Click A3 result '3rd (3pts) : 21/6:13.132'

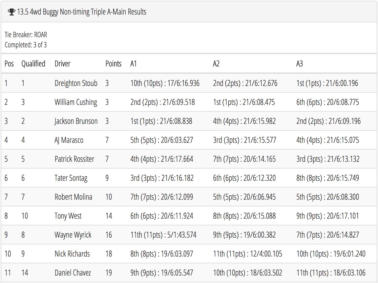pyautogui.click(x=328, y=159)
